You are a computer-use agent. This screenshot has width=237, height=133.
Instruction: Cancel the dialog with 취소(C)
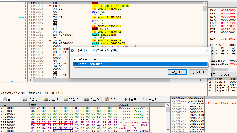(x=198, y=72)
